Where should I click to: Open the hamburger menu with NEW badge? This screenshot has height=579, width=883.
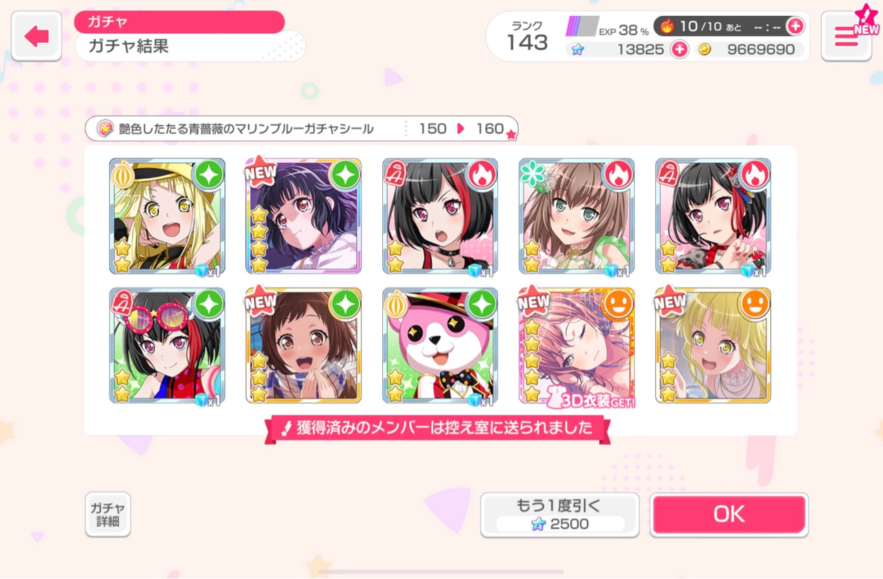(x=846, y=37)
